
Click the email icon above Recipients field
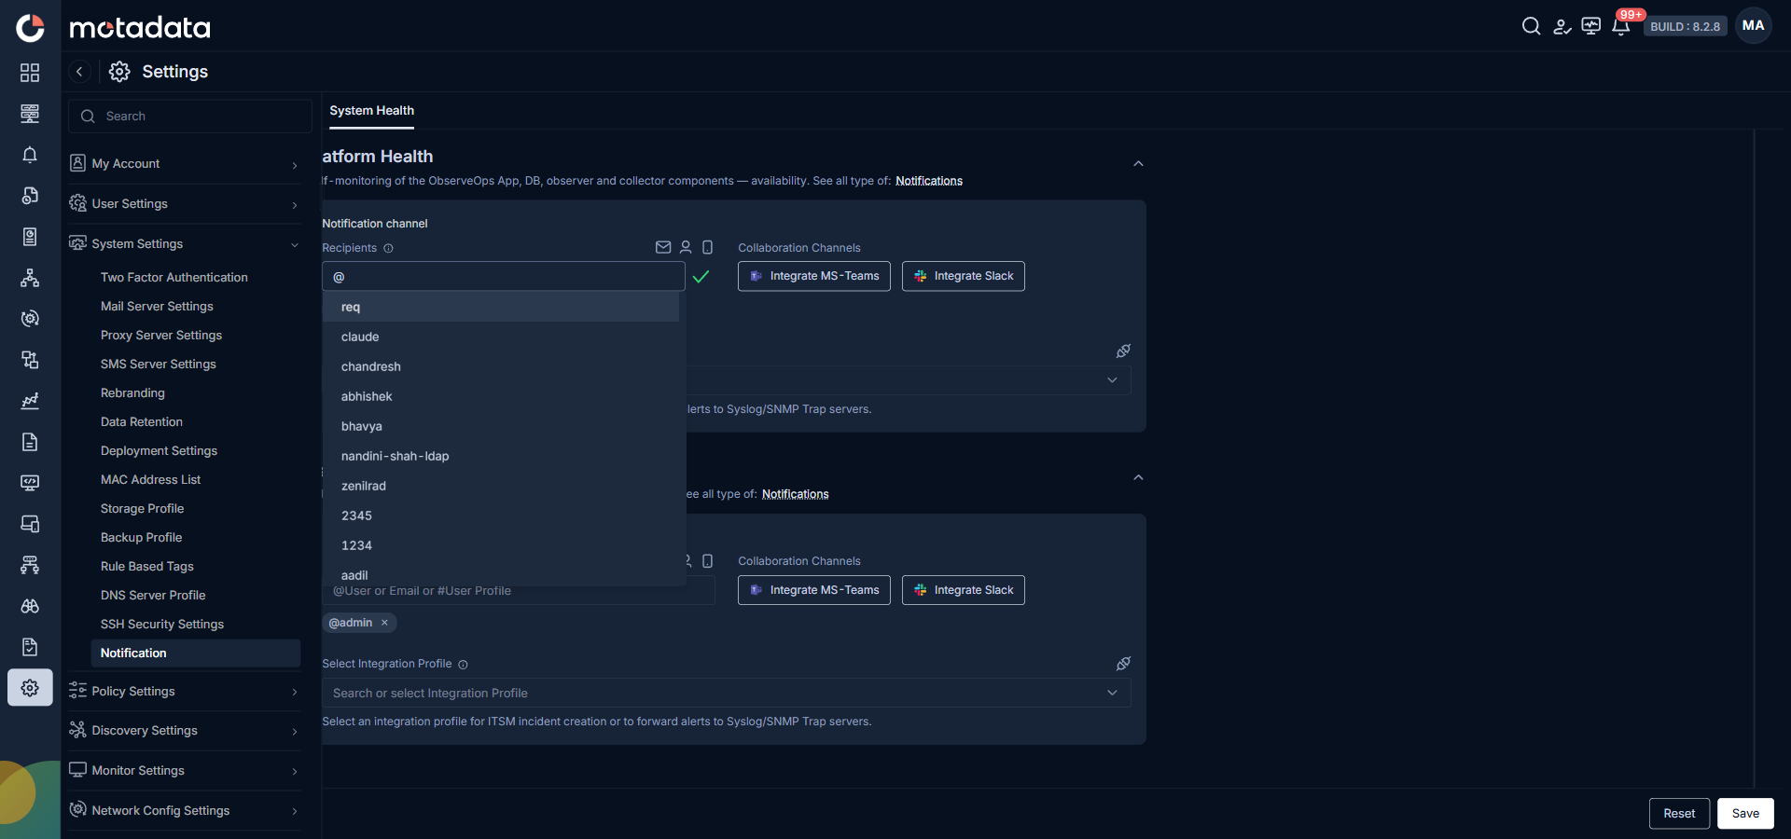tap(663, 247)
